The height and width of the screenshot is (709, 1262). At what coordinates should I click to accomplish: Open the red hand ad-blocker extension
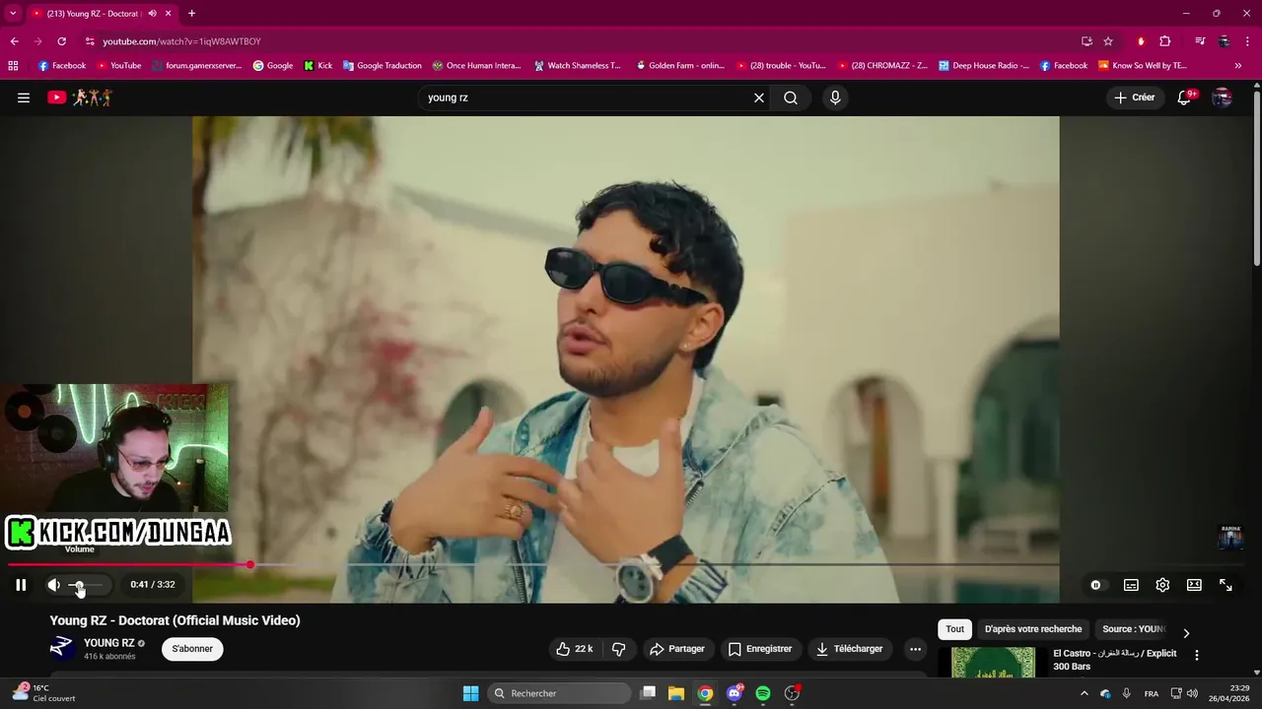tap(1141, 41)
